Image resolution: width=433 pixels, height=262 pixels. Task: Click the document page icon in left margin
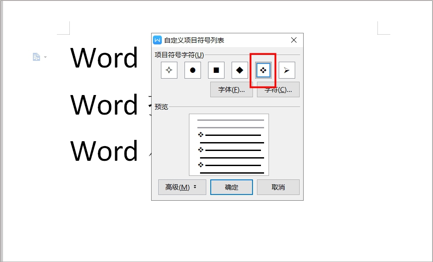(36, 57)
